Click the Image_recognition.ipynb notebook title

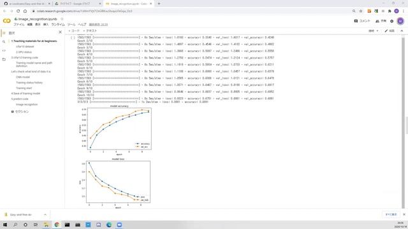point(38,19)
